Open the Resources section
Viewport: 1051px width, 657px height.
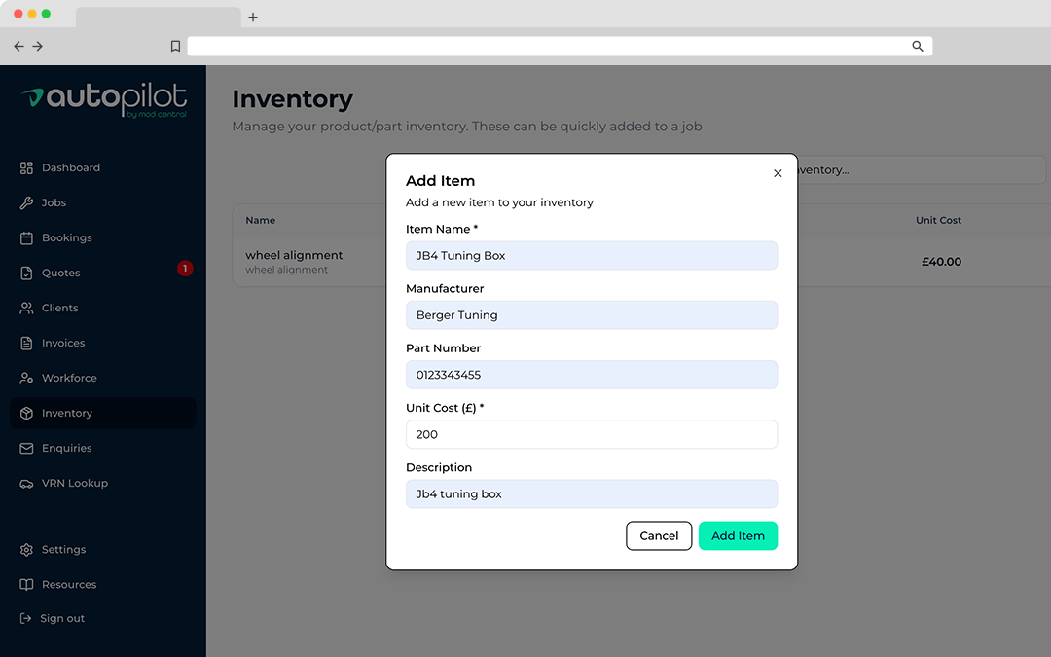click(68, 584)
